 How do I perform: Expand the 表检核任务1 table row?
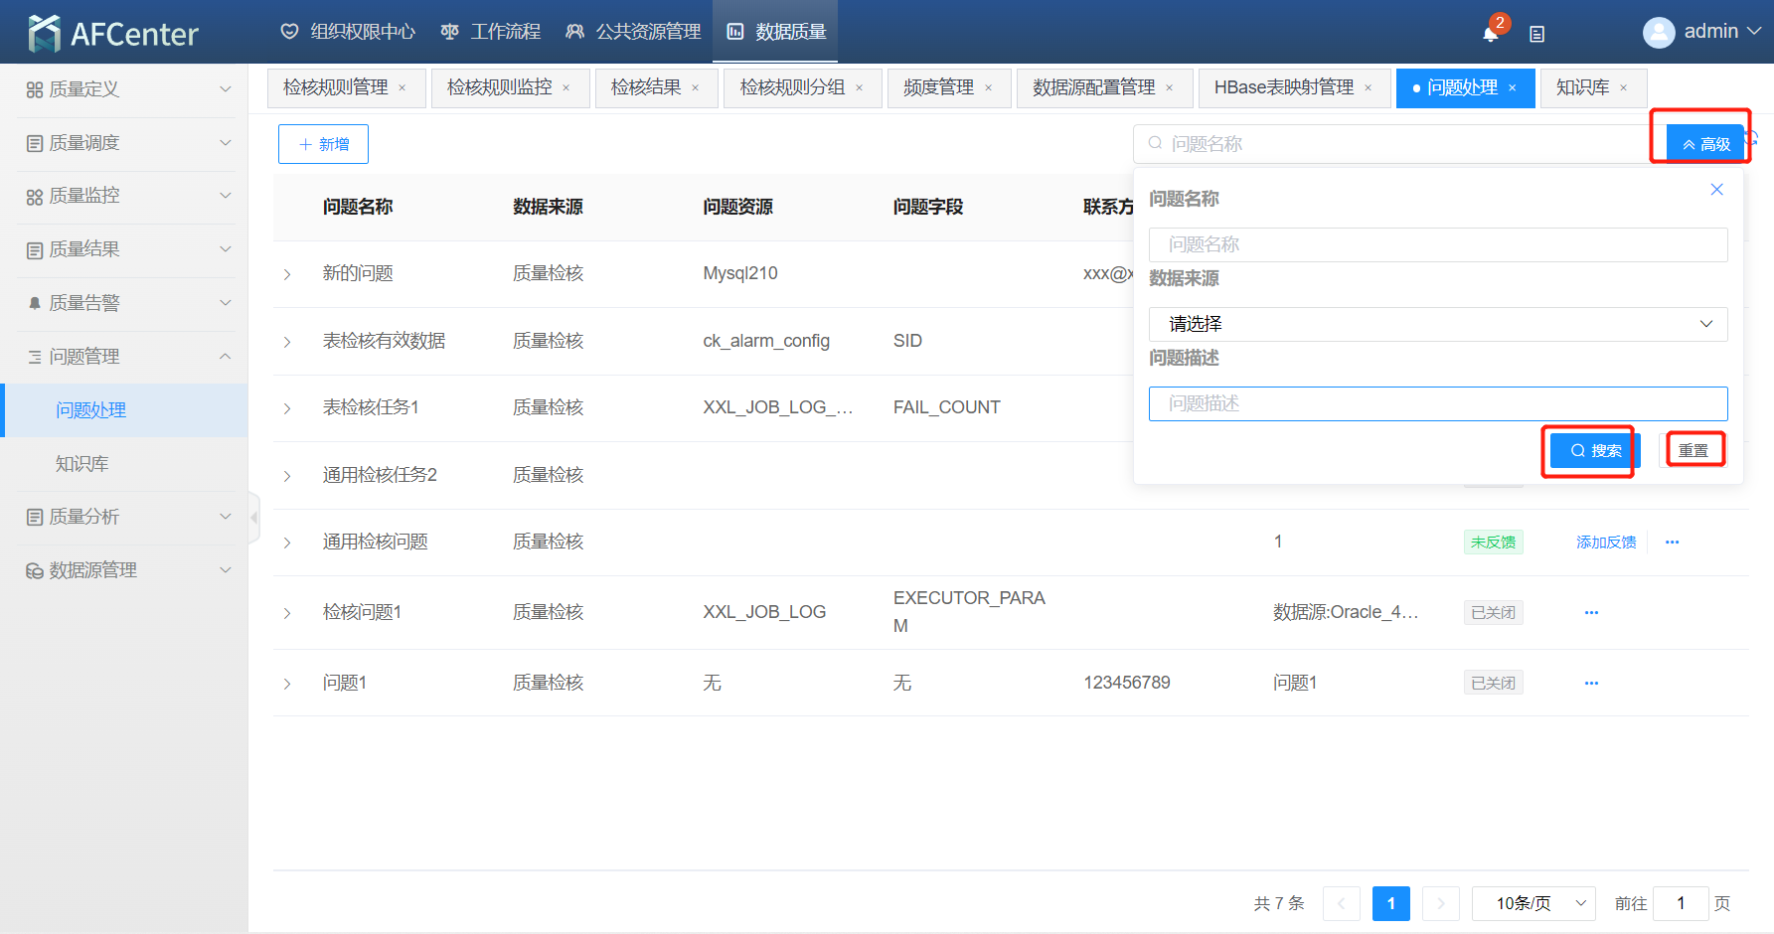[287, 408]
